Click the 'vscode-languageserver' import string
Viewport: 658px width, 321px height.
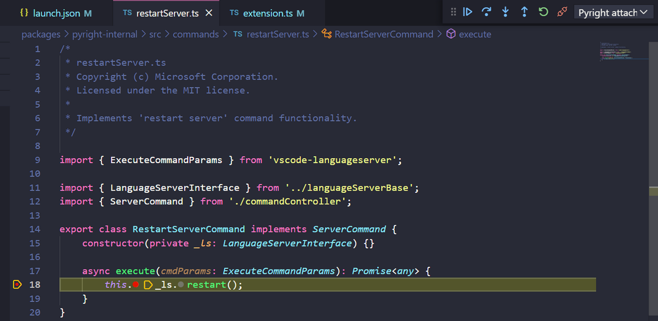point(332,160)
